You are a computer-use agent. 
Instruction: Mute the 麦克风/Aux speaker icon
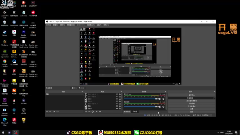coord(160,99)
